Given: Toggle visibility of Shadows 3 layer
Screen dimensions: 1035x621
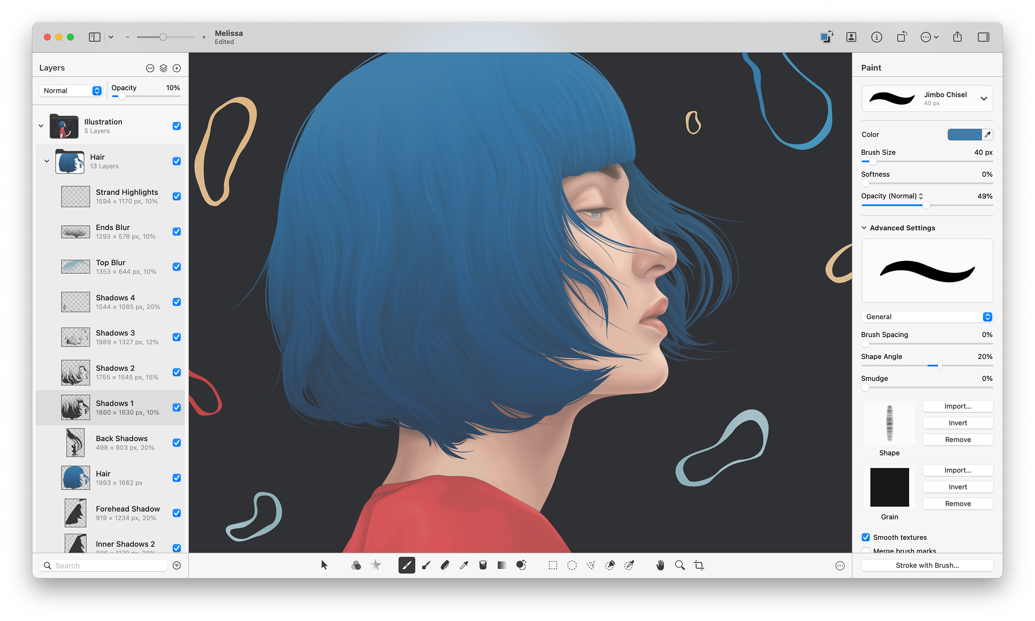Looking at the screenshot, I should (x=177, y=337).
